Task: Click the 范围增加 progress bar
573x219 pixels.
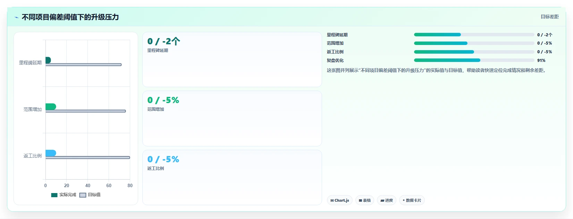Action: click(474, 43)
